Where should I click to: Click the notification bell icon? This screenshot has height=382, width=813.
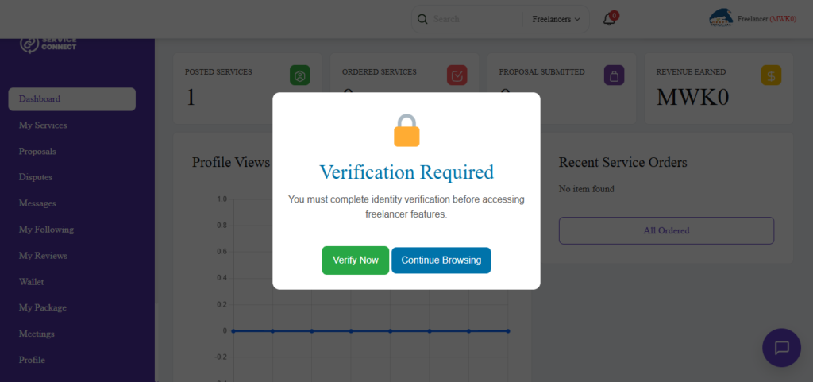pos(609,19)
